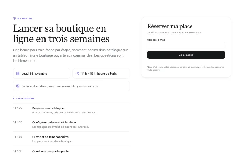Viewport: 244px width, 153px height.
Task: Click the text Les réglages qui évitent les mauvaises surprises
Action: click(60, 127)
